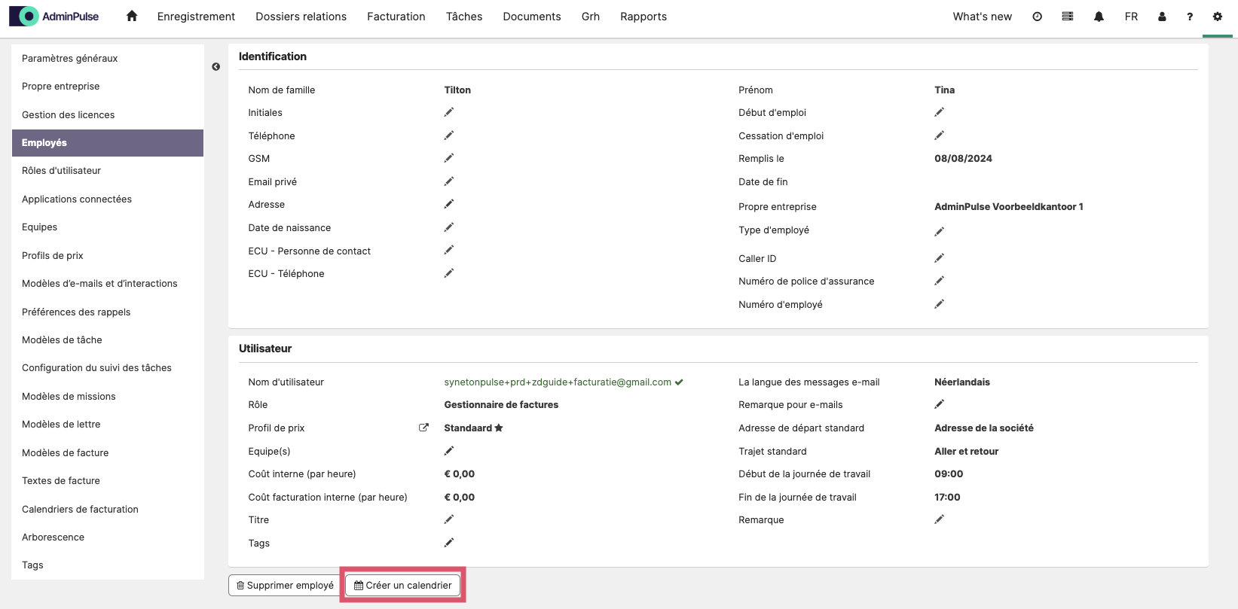The height and width of the screenshot is (609, 1238).
Task: Open the Tâches menu
Action: pos(464,17)
